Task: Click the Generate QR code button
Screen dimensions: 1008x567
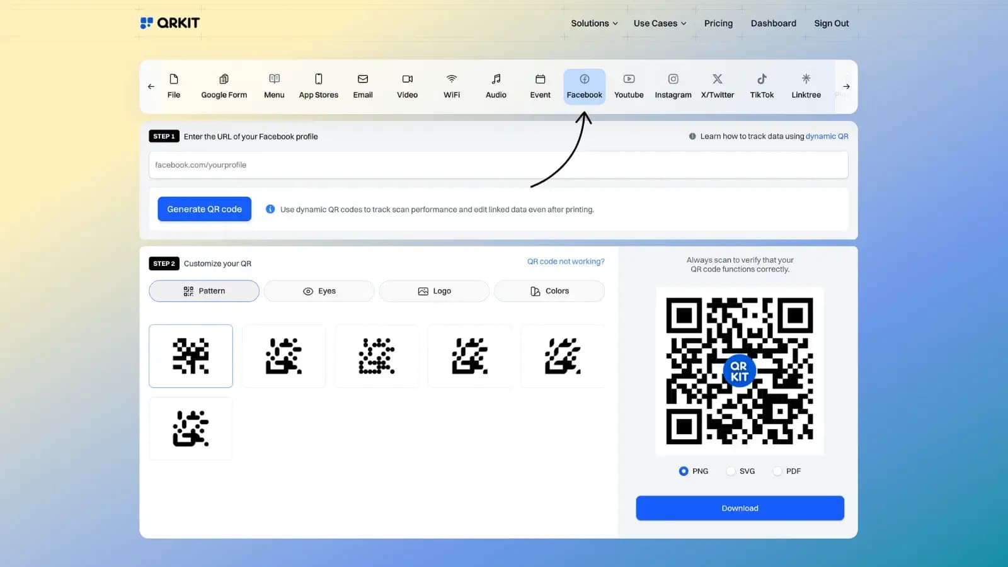Action: 204,209
